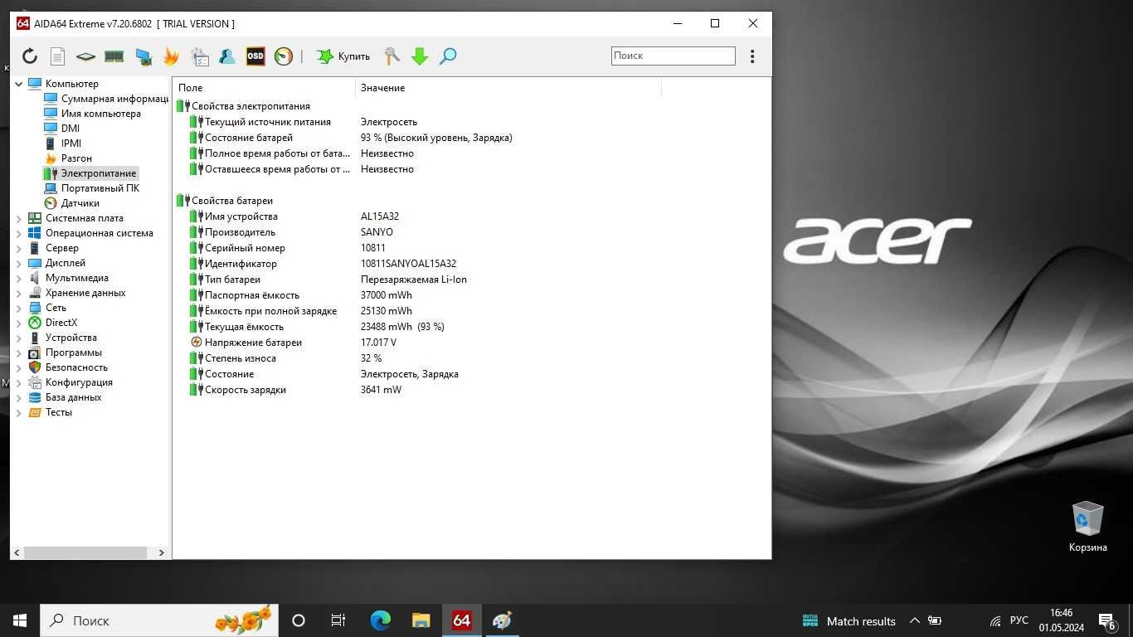1133x637 pixels.
Task: Click the taskbar Поиск search box
Action: [159, 620]
